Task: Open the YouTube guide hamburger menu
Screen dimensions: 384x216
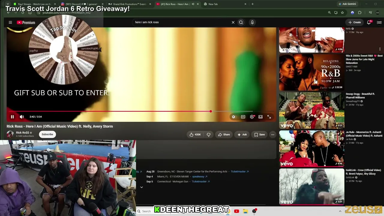Action: coord(10,22)
